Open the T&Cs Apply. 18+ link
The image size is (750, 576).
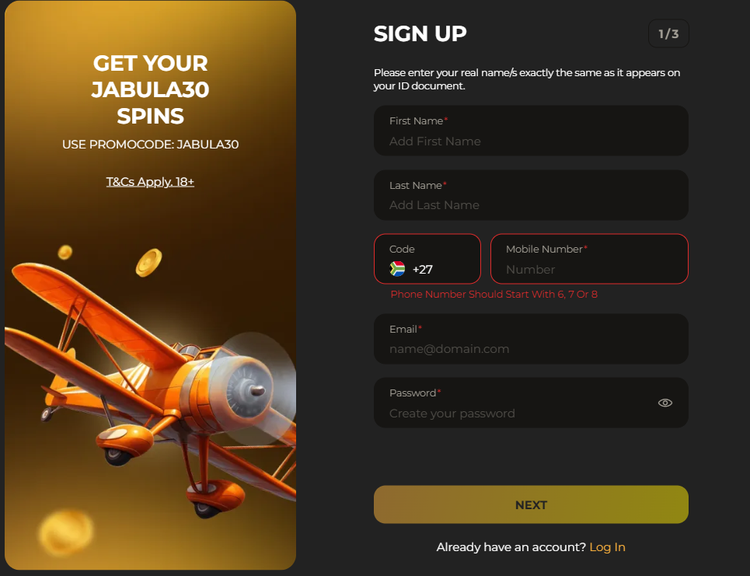click(x=150, y=182)
